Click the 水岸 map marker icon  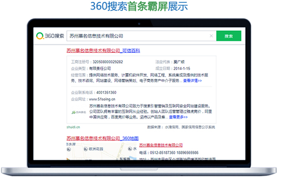[69, 149]
